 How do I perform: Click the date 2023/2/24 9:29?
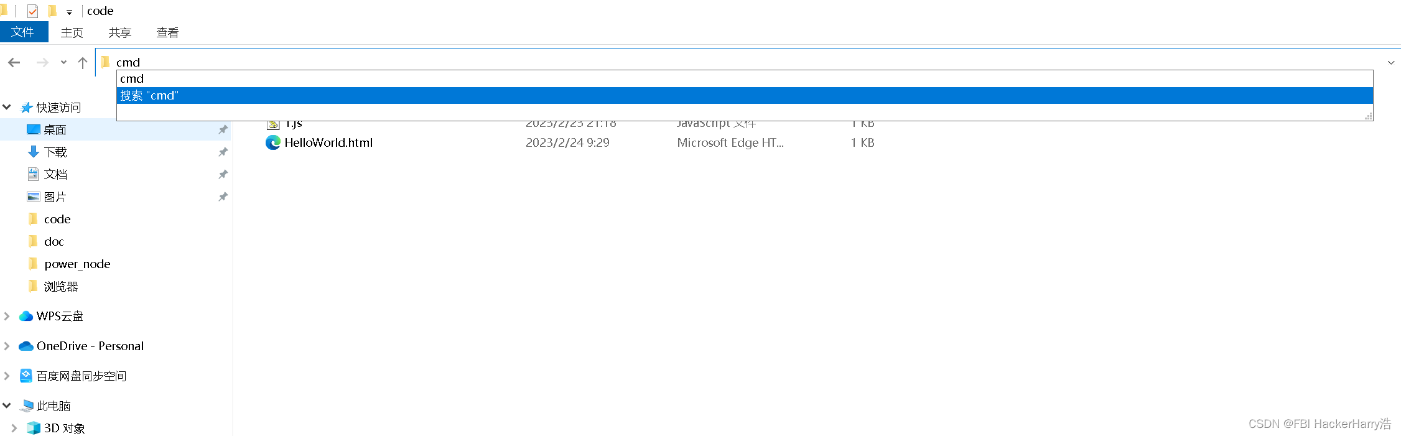point(567,142)
